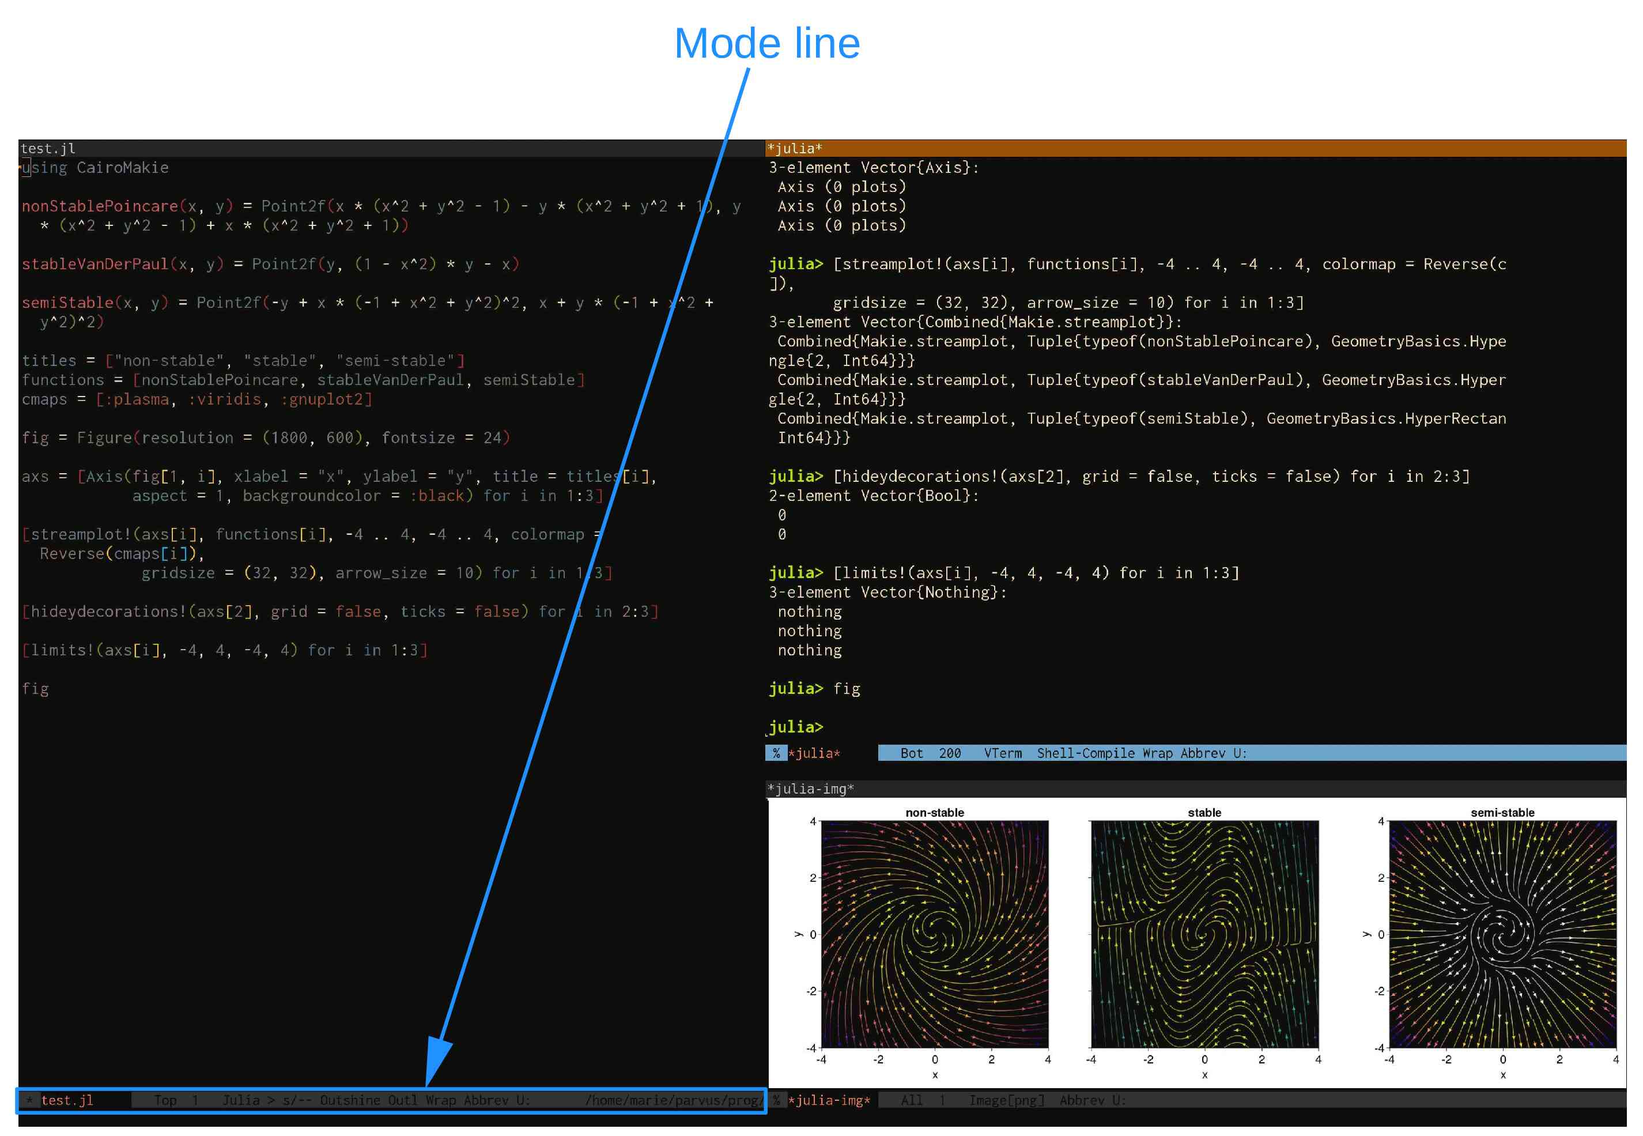
Task: Click 'All' position in *julia-img* mode line
Action: coord(912,1100)
